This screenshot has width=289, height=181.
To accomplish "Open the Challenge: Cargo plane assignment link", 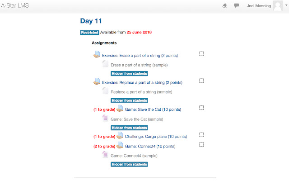I will 156,136.
